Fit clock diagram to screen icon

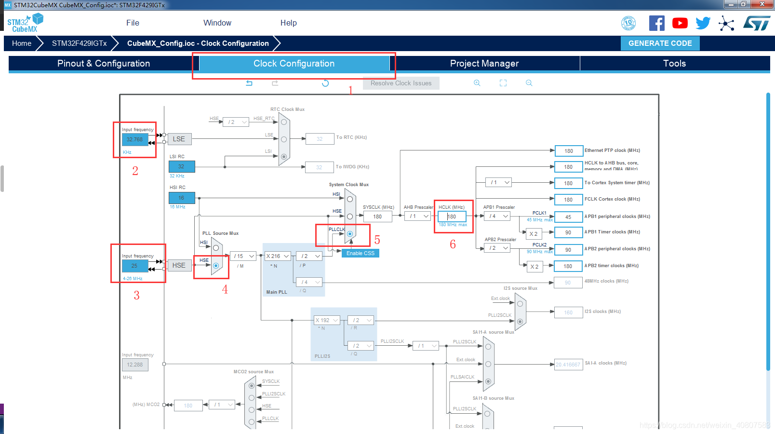tap(503, 83)
